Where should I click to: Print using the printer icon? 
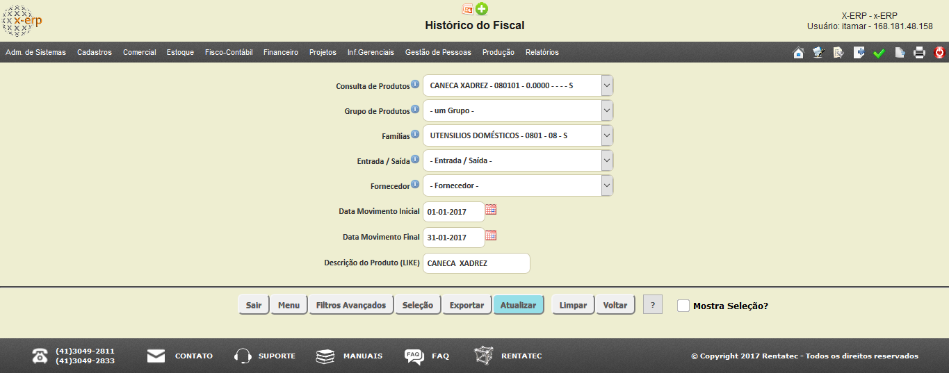pyautogui.click(x=919, y=53)
